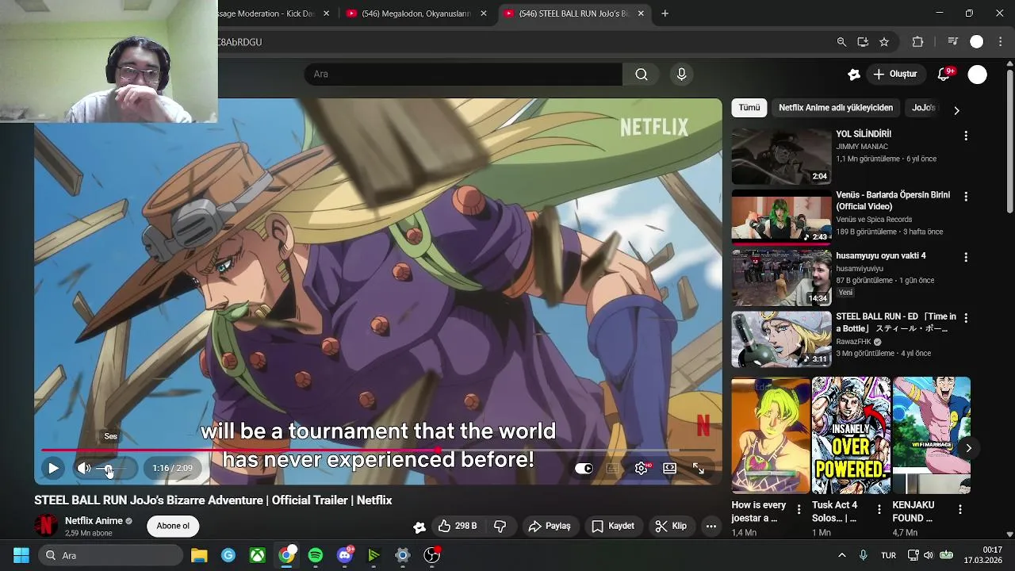Image resolution: width=1015 pixels, height=571 pixels.
Task: Open the 'Netflix Anime' channel name link
Action: point(94,521)
